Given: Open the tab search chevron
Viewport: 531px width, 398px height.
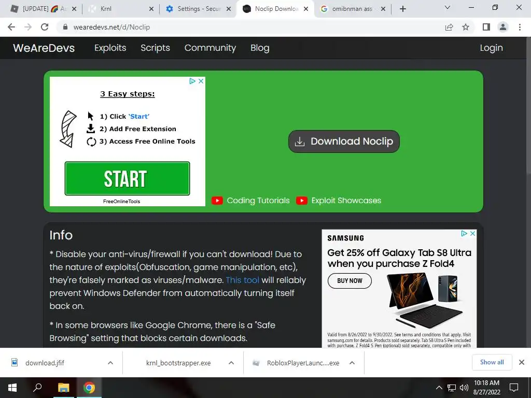Looking at the screenshot, I should coord(448,7).
